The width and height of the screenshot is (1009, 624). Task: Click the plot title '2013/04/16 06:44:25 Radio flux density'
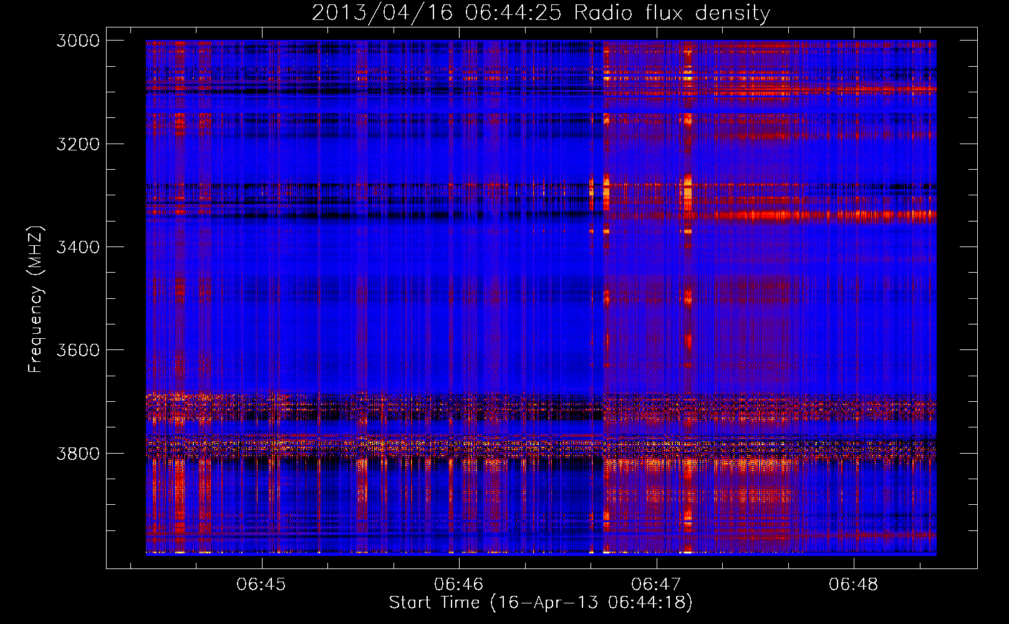[541, 12]
